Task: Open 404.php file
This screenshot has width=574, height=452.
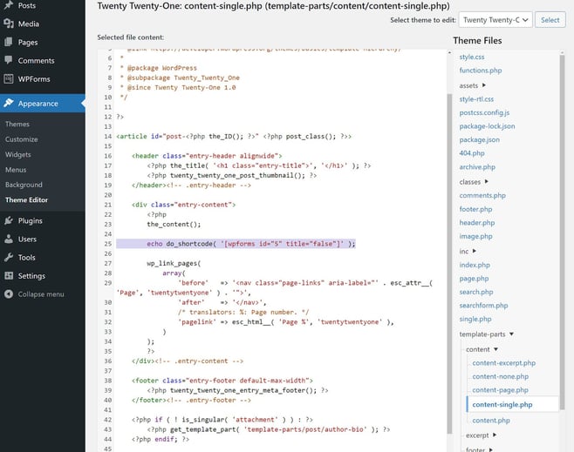Action: tap(471, 153)
